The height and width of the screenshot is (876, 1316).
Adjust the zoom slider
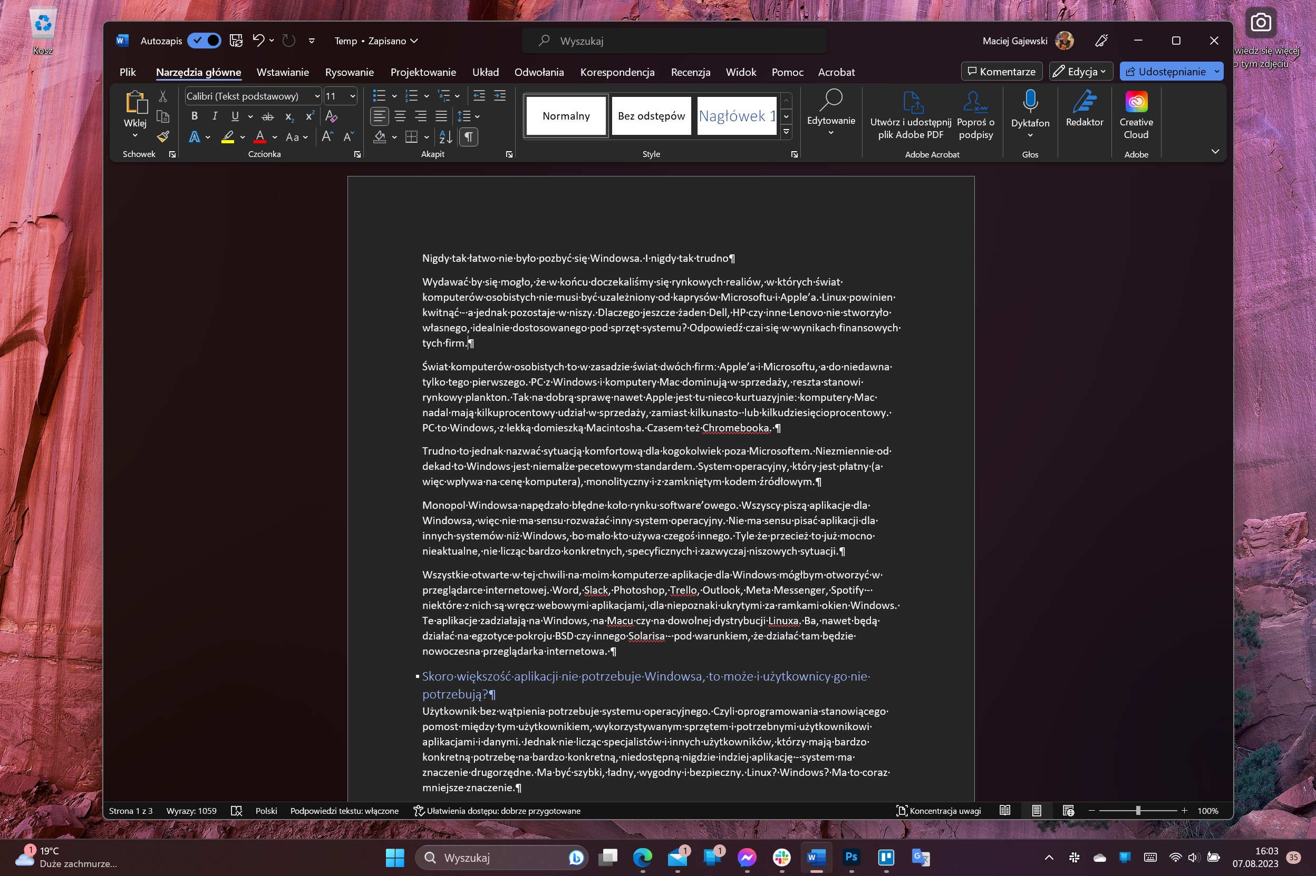coord(1138,811)
